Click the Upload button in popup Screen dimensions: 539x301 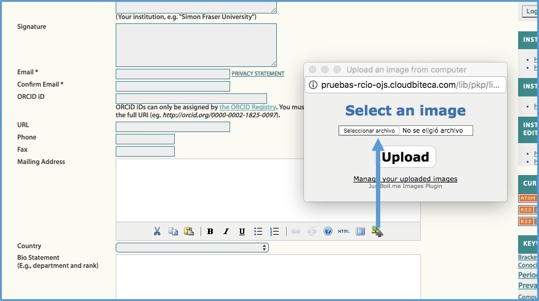click(x=405, y=157)
